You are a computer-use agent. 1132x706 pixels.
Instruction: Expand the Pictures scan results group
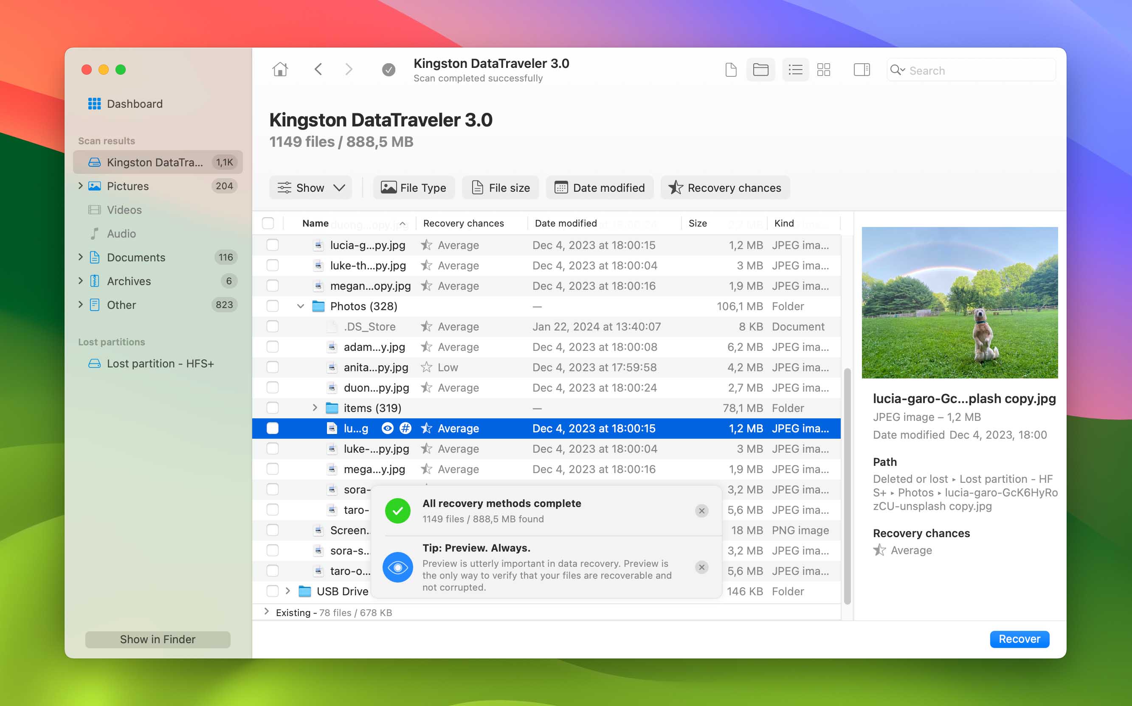80,186
